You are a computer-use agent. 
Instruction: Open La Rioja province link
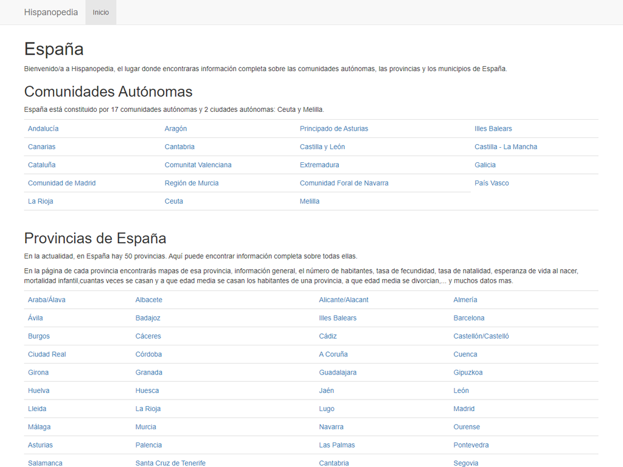pyautogui.click(x=148, y=410)
